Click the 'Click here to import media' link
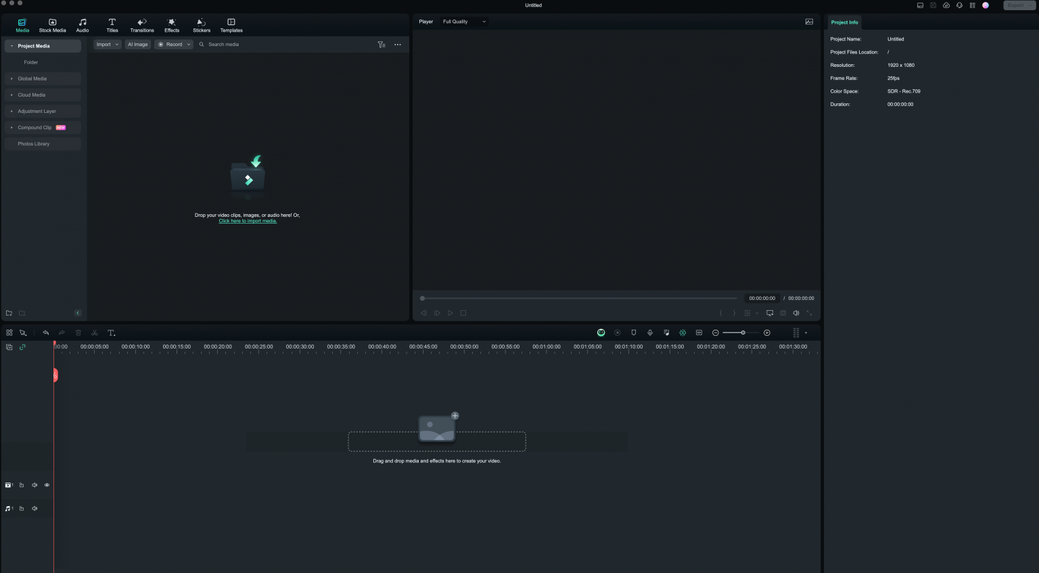 pyautogui.click(x=248, y=221)
